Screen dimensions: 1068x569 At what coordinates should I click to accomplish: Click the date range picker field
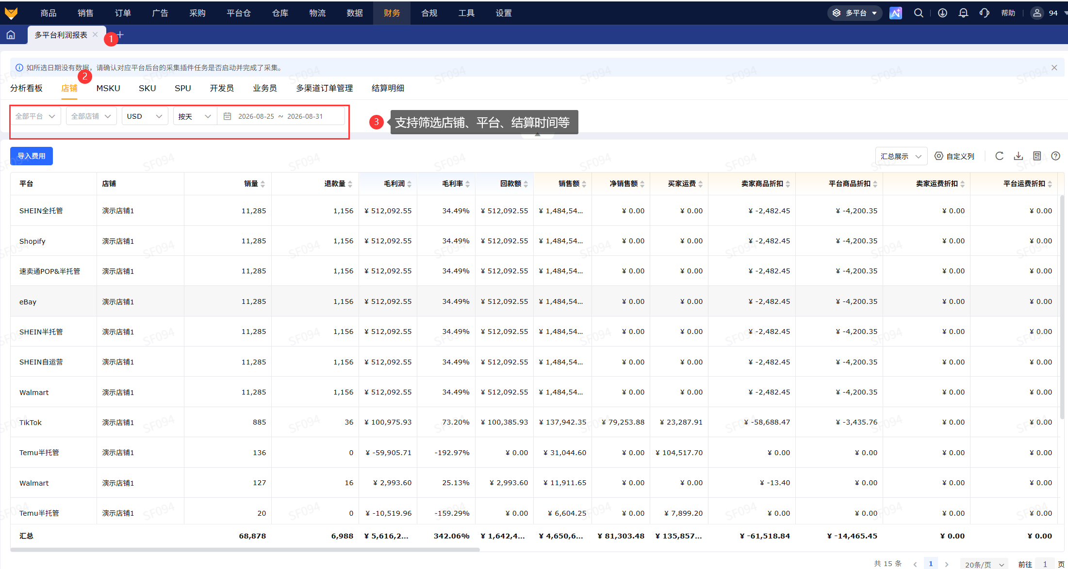coord(281,116)
